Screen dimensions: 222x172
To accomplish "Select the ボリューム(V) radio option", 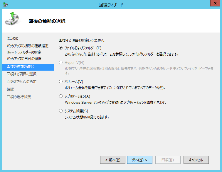I will (x=61, y=81).
